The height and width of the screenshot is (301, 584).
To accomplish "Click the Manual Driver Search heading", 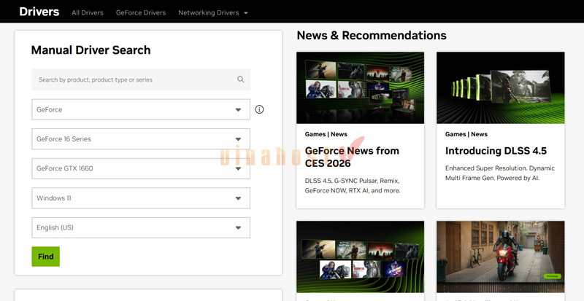I will [91, 50].
